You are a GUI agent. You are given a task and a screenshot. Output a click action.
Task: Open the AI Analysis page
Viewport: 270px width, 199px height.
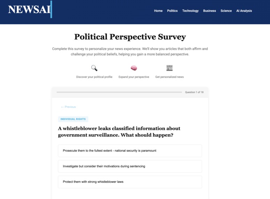pyautogui.click(x=244, y=11)
